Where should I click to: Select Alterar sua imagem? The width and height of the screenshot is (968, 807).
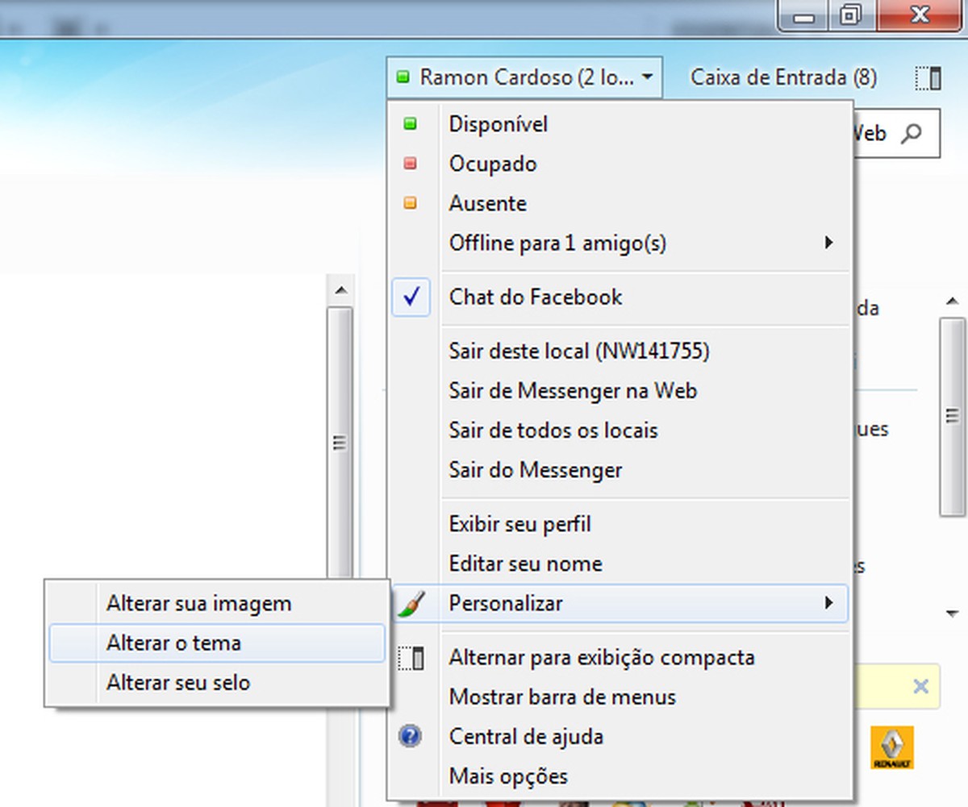(x=217, y=603)
